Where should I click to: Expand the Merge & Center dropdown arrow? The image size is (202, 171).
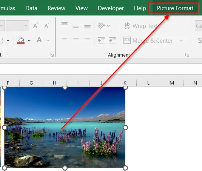[x=181, y=41]
